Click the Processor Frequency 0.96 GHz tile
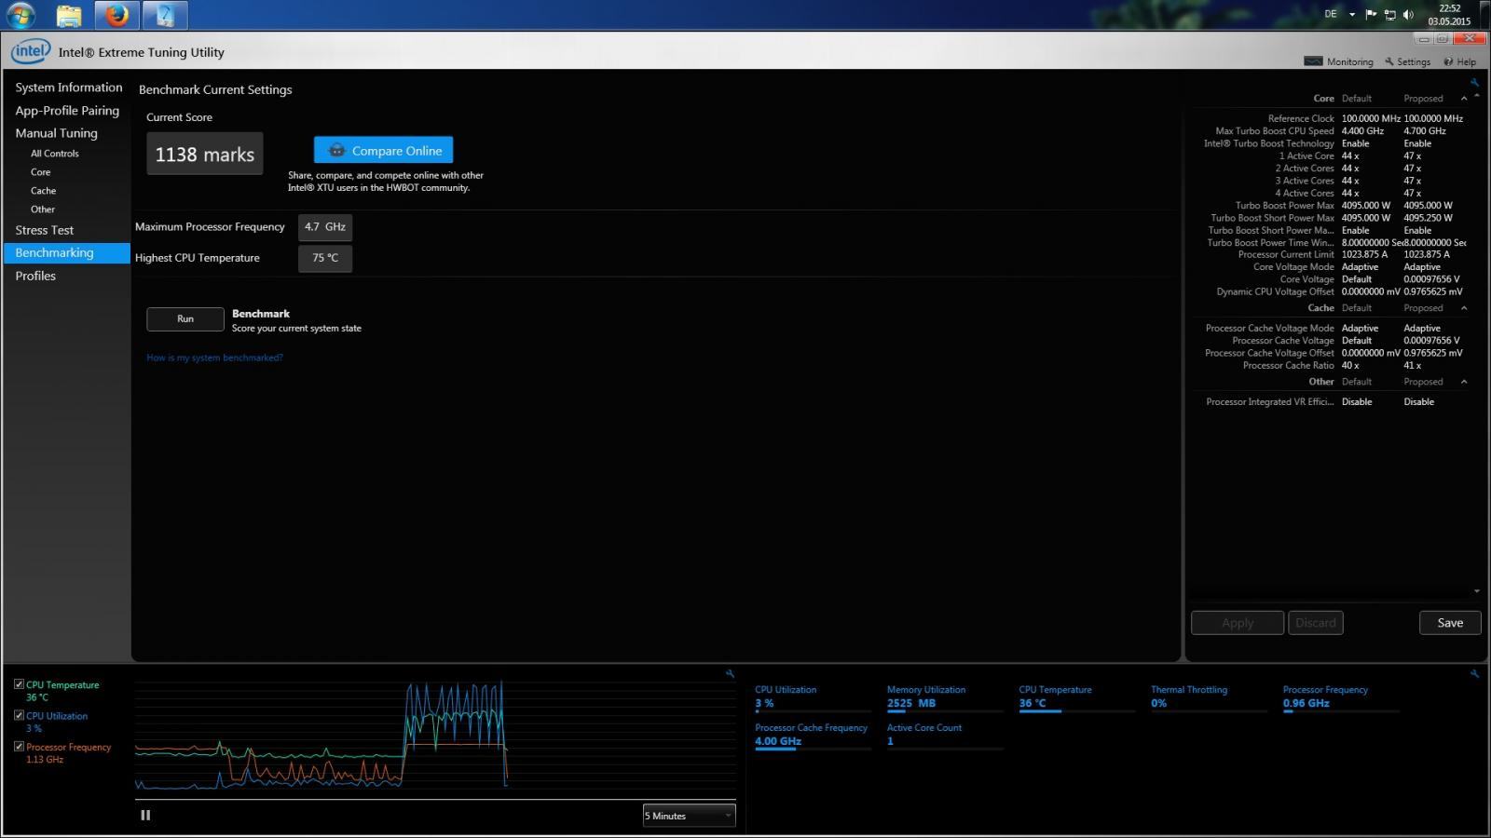 1341,698
